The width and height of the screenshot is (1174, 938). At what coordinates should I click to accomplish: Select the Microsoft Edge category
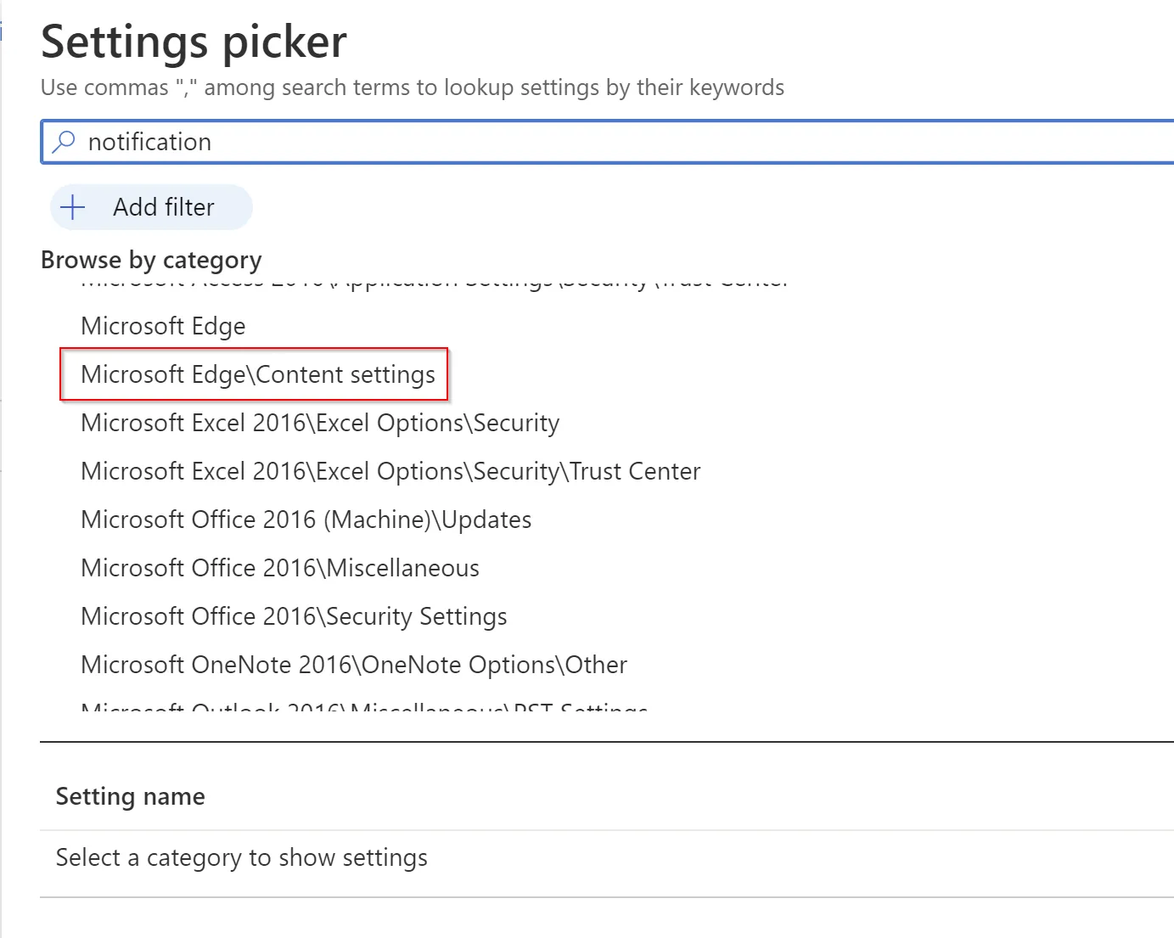[x=163, y=326]
